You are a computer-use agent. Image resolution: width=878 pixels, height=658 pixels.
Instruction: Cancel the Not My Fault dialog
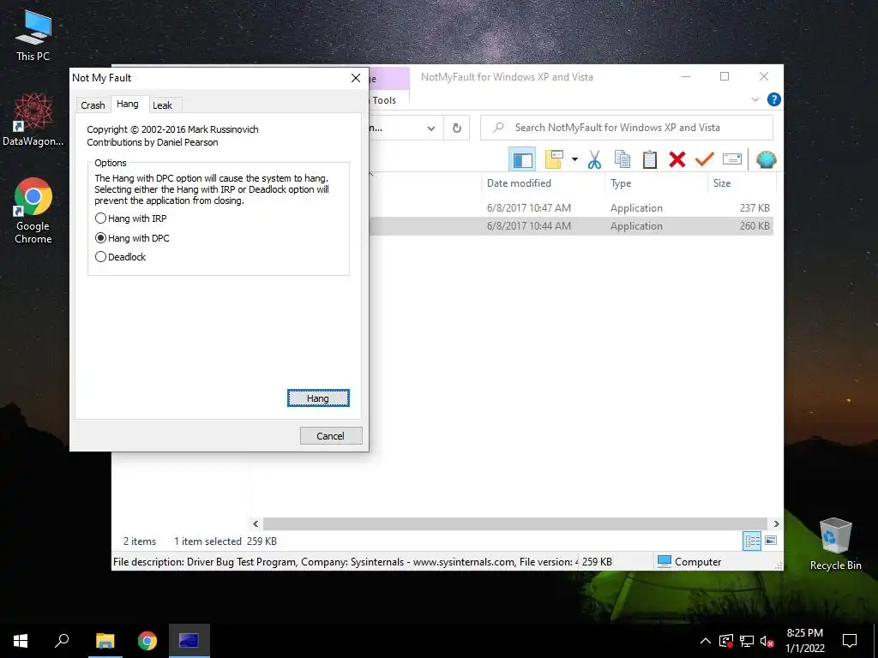[330, 435]
